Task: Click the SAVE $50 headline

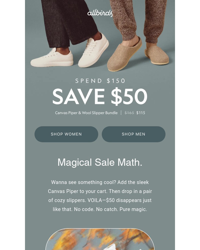Action: pyautogui.click(x=100, y=96)
